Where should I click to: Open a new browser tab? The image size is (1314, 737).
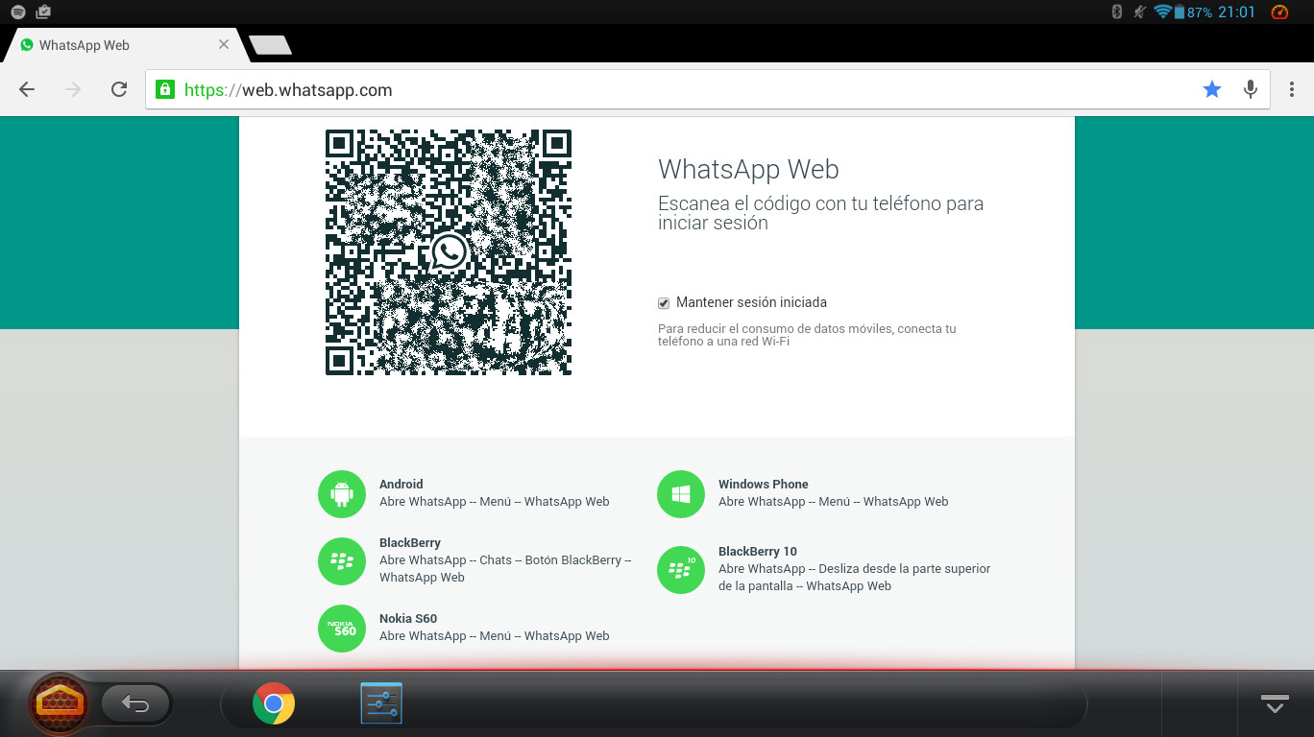pyautogui.click(x=270, y=45)
